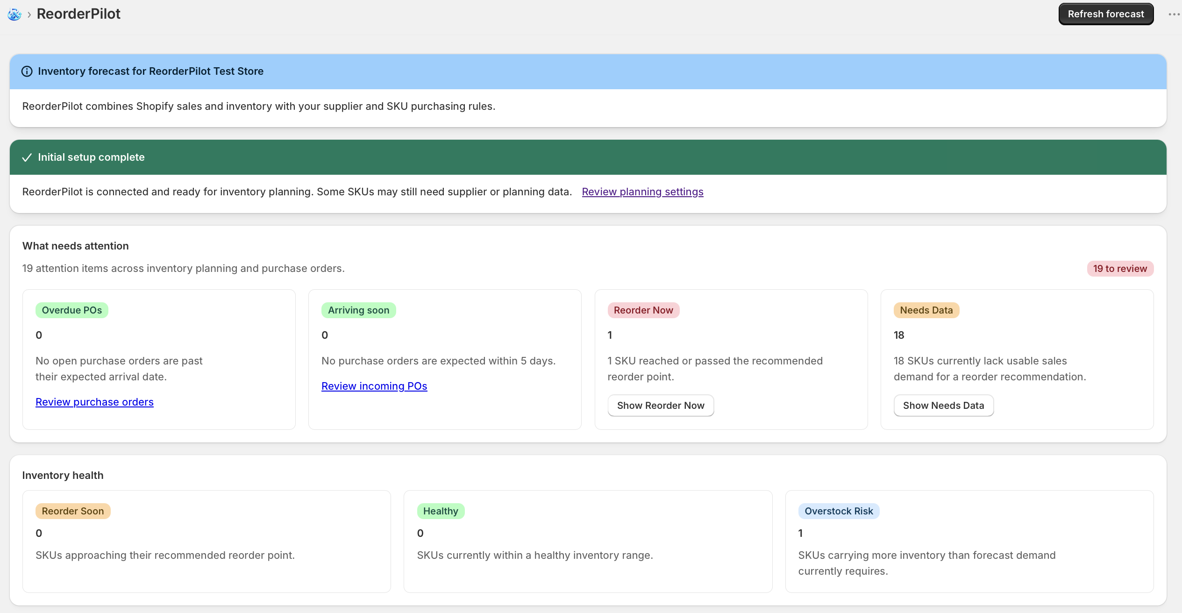Click the Overdue POs badge

click(72, 310)
